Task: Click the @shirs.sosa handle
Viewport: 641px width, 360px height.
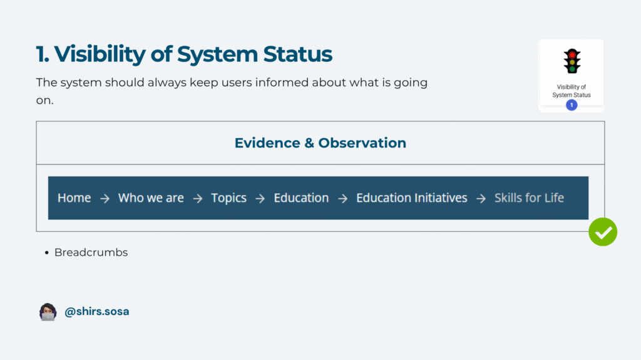Action: (96, 311)
